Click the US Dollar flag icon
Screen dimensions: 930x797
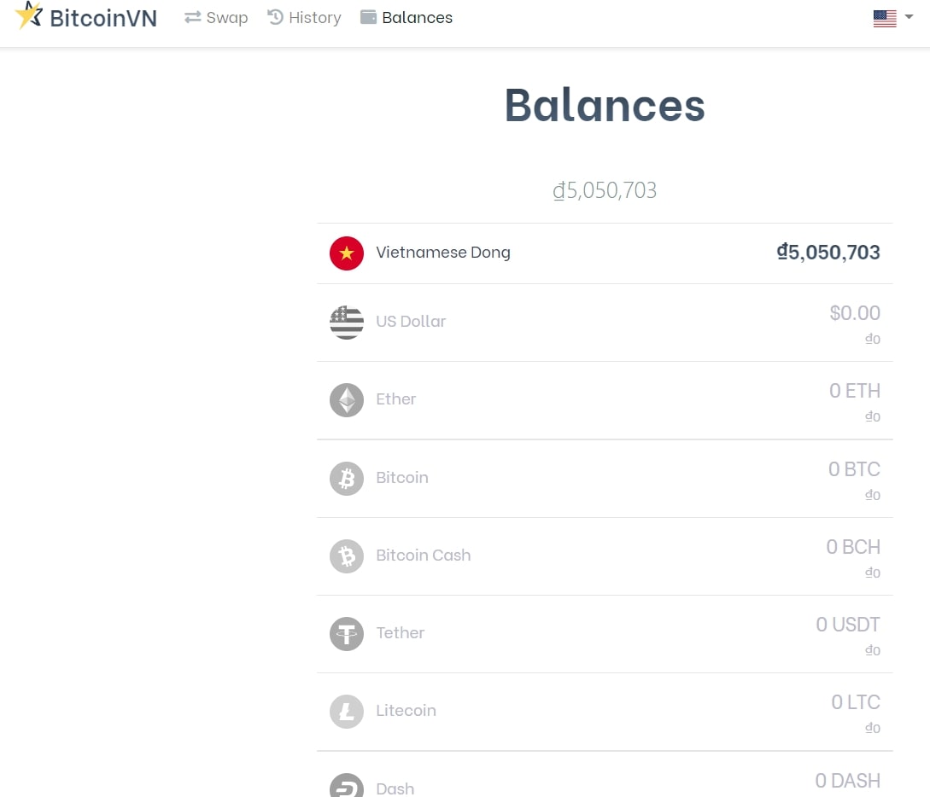point(347,323)
